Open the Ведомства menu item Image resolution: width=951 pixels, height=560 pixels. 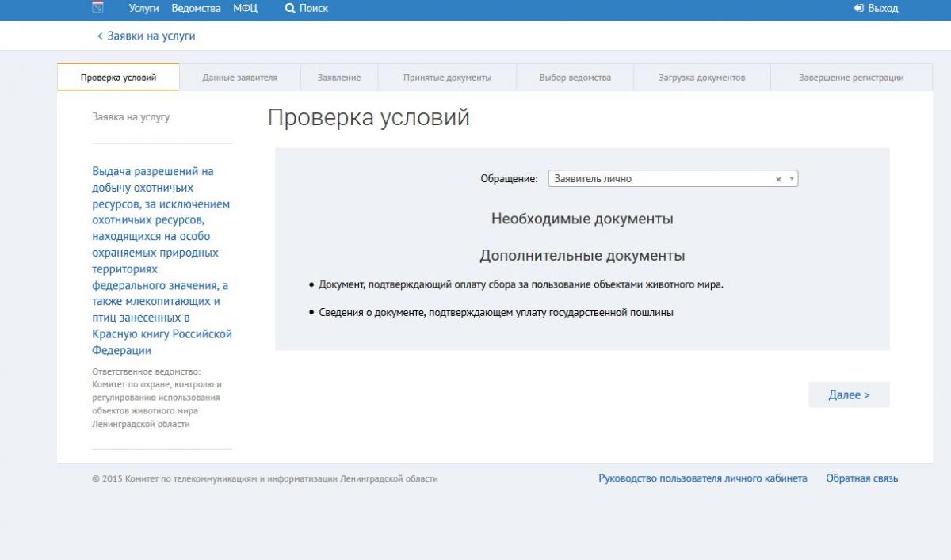click(196, 8)
